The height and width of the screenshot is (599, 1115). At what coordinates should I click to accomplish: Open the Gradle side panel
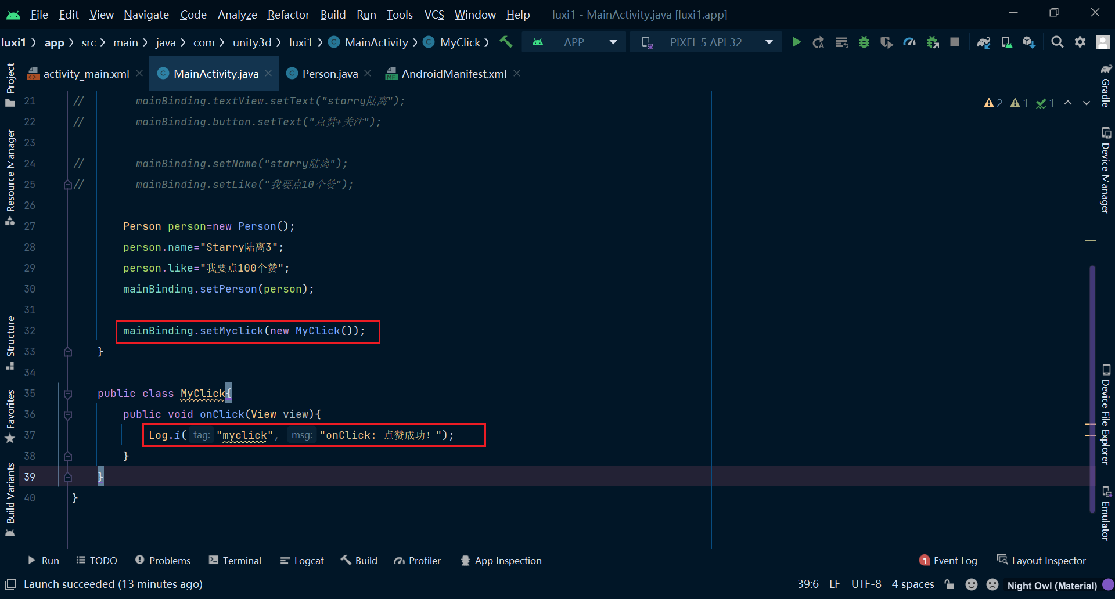[x=1106, y=86]
